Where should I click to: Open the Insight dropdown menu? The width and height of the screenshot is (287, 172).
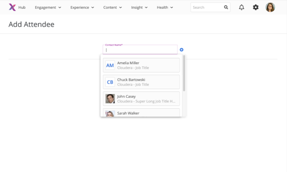(139, 7)
